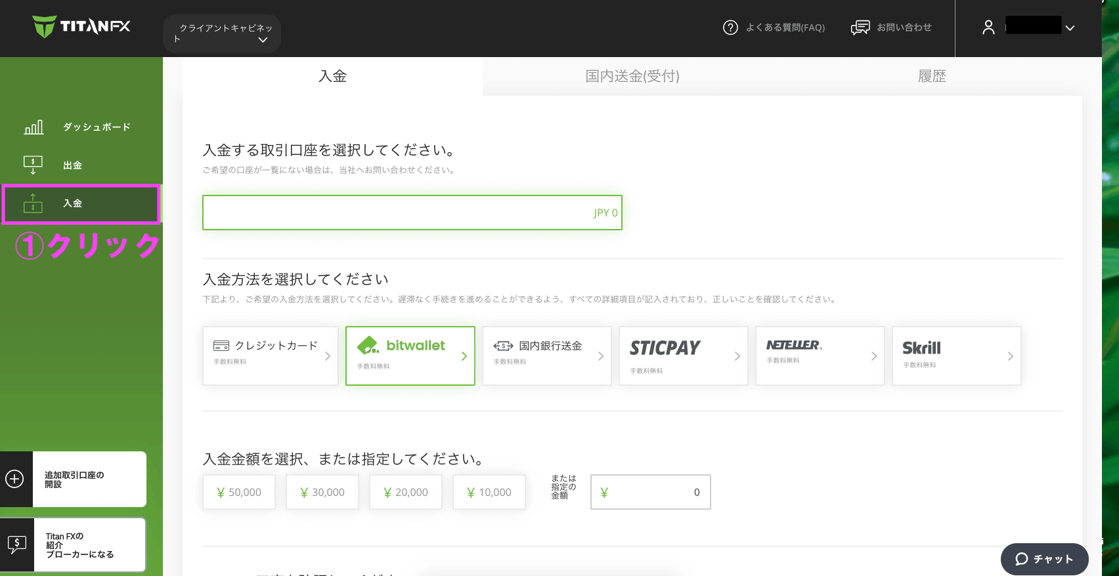The height and width of the screenshot is (576, 1119).
Task: Open the dashboard bar-chart icon
Action: (33, 127)
